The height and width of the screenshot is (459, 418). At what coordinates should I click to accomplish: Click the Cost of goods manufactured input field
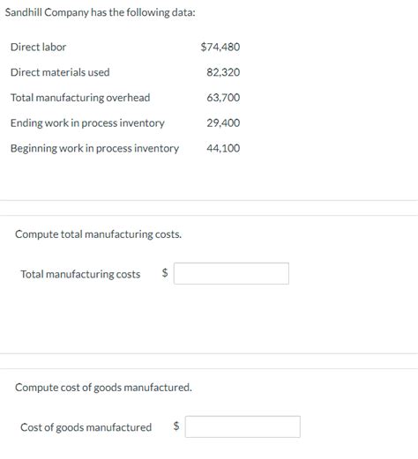[243, 426]
